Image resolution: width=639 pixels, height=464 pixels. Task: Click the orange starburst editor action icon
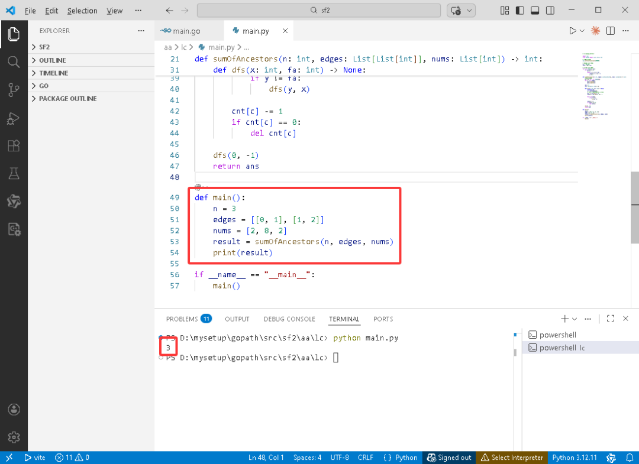point(595,31)
